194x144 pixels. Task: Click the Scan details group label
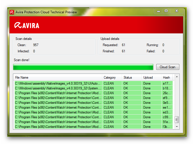tap(23, 39)
